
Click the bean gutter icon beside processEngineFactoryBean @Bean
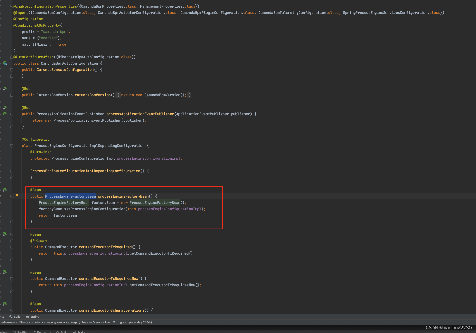point(5,190)
